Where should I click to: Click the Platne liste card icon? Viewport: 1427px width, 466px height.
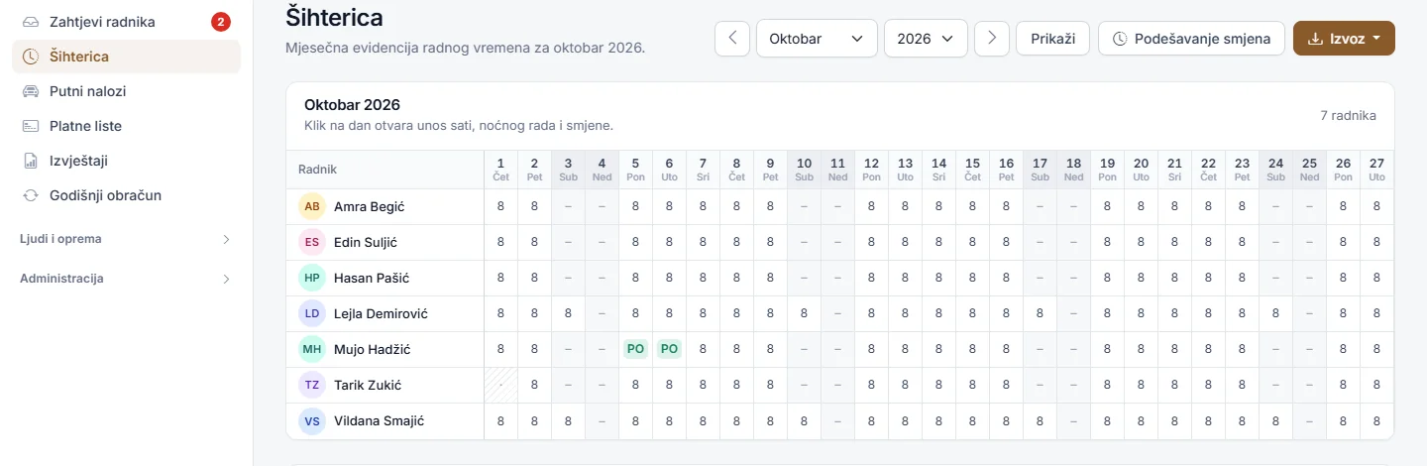point(31,126)
